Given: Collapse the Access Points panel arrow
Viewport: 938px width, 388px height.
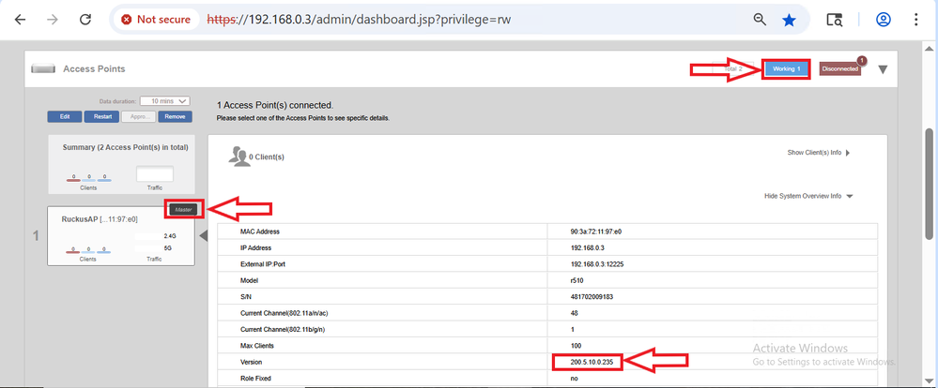Looking at the screenshot, I should 883,69.
